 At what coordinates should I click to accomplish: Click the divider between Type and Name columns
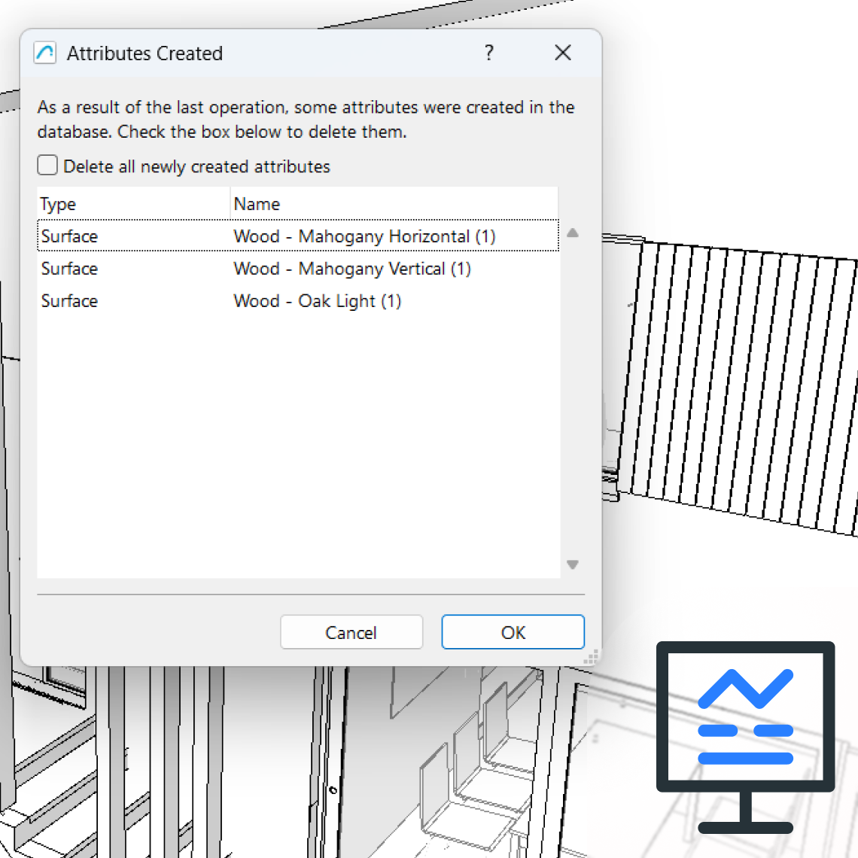pyautogui.click(x=230, y=204)
